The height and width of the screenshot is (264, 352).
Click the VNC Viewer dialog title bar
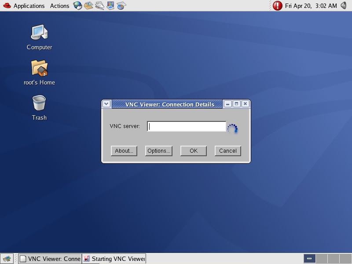click(x=167, y=104)
